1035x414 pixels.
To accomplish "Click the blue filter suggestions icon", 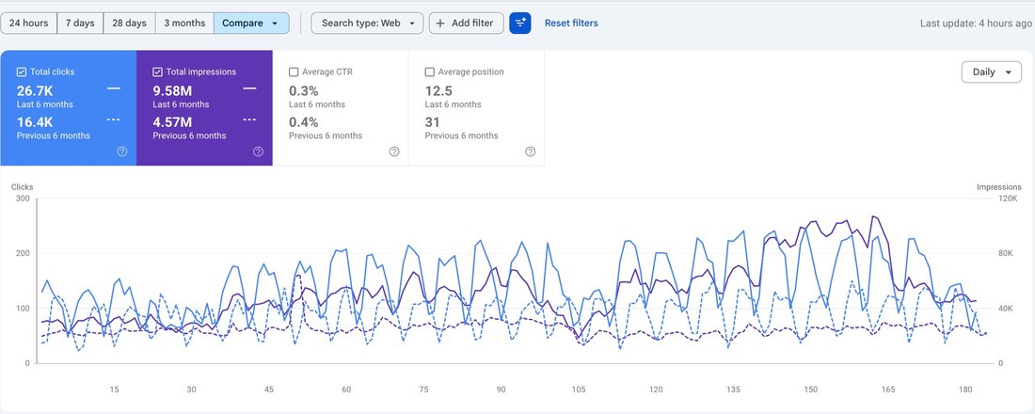I will 520,24.
